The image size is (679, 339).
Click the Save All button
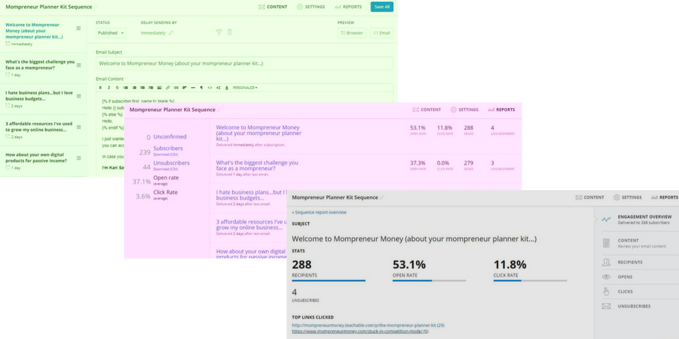(382, 7)
